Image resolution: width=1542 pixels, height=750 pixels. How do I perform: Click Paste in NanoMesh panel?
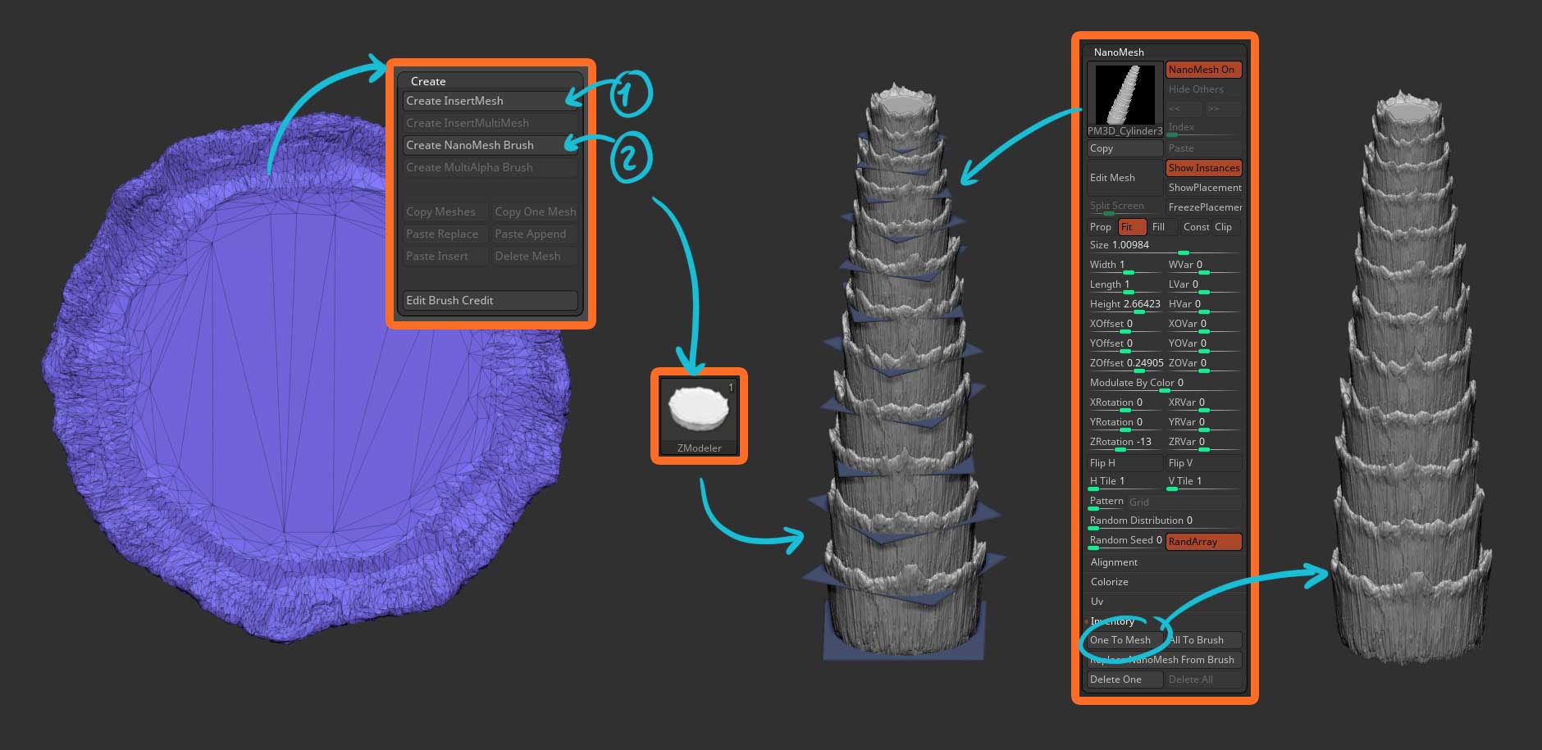pyautogui.click(x=1203, y=148)
